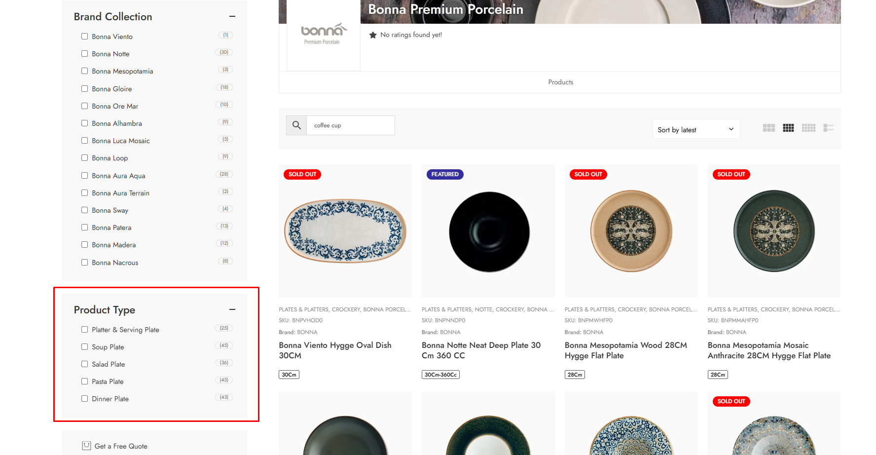The width and height of the screenshot is (876, 455).
Task: Check the Bonna Nacrous filter
Action: pos(84,263)
